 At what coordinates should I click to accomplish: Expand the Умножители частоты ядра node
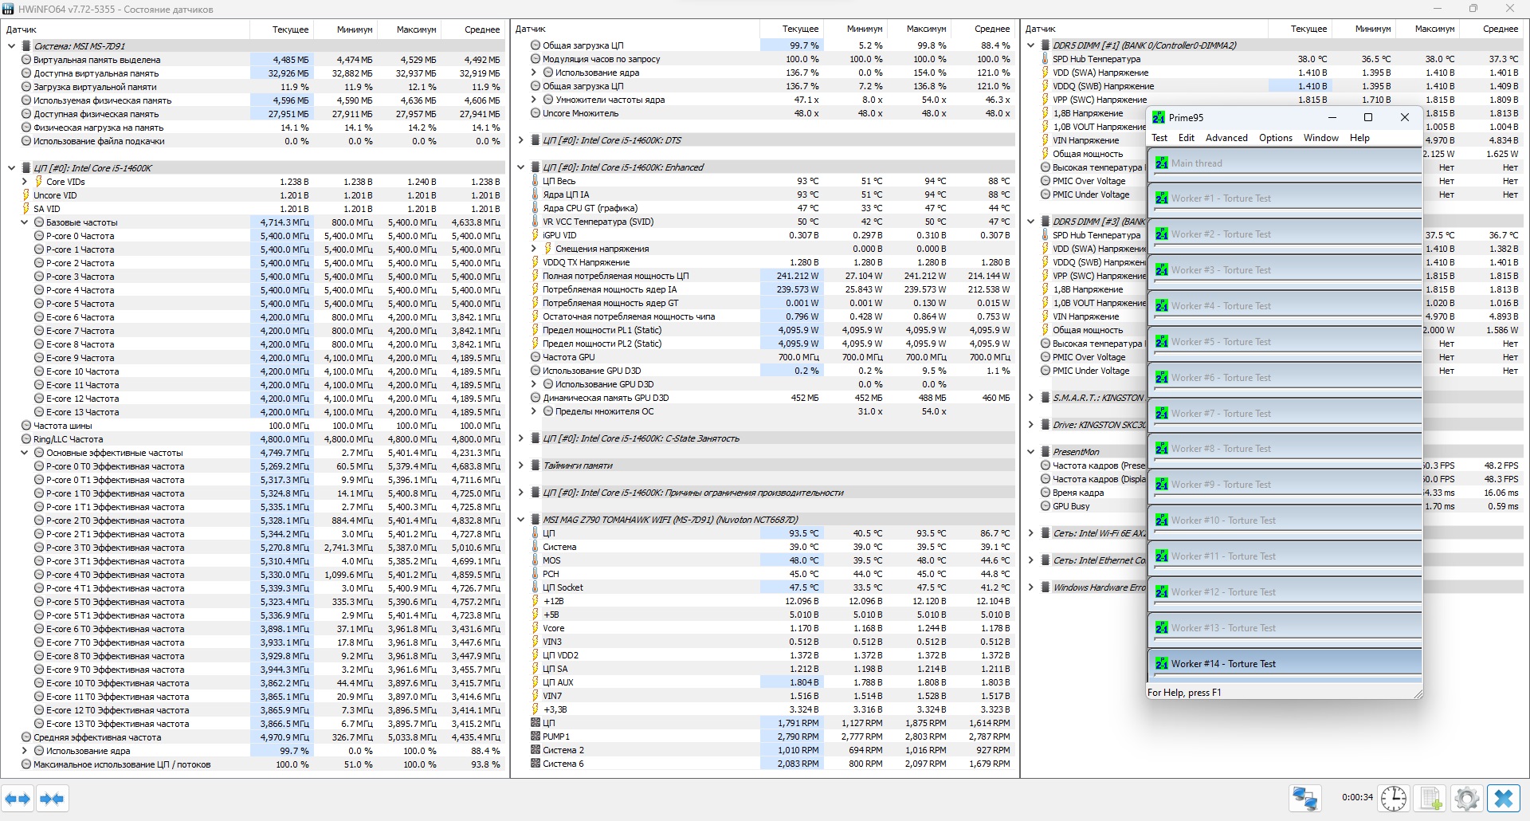tap(534, 100)
